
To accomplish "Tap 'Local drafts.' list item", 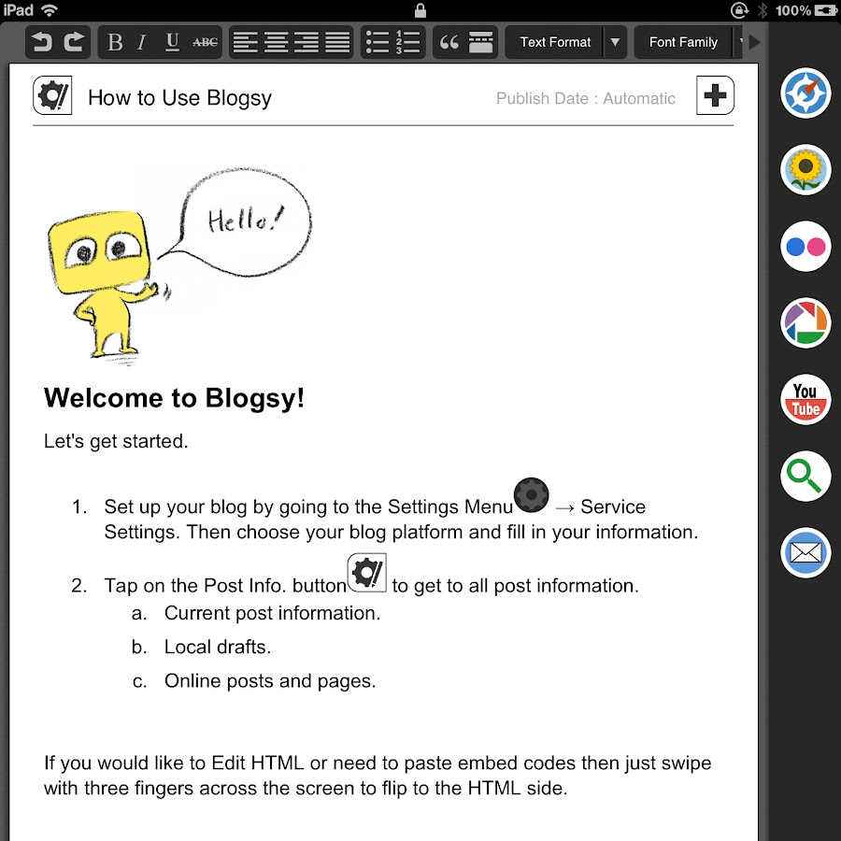I will [217, 647].
